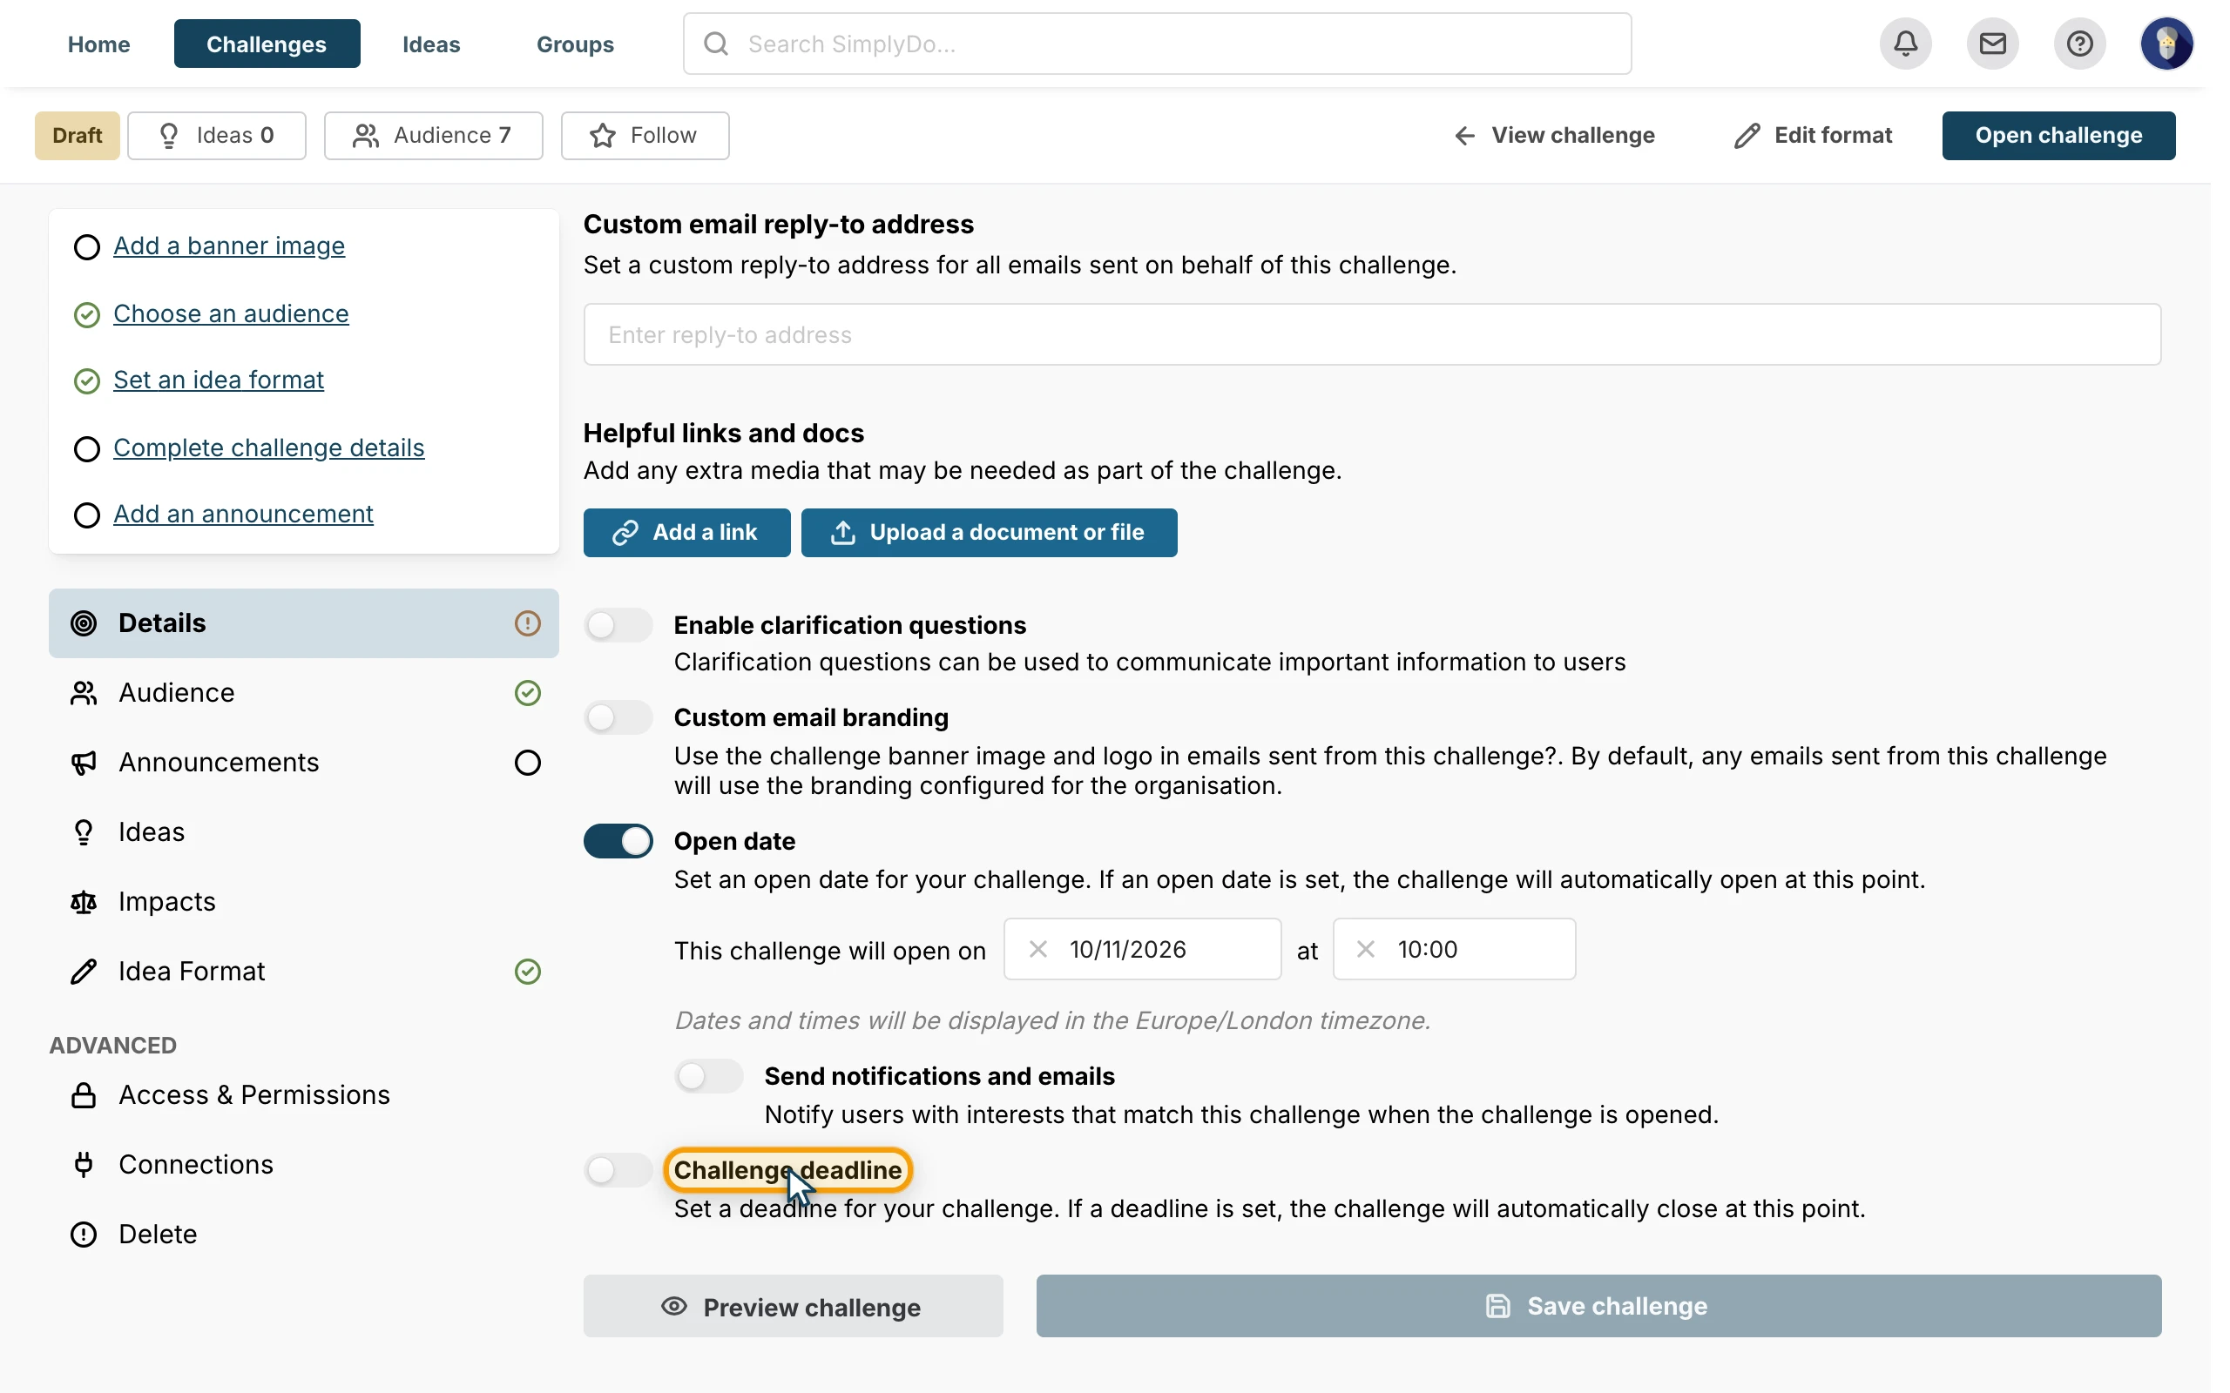The height and width of the screenshot is (1393, 2230).
Task: Select the Challenges navigation tab
Action: [267, 44]
